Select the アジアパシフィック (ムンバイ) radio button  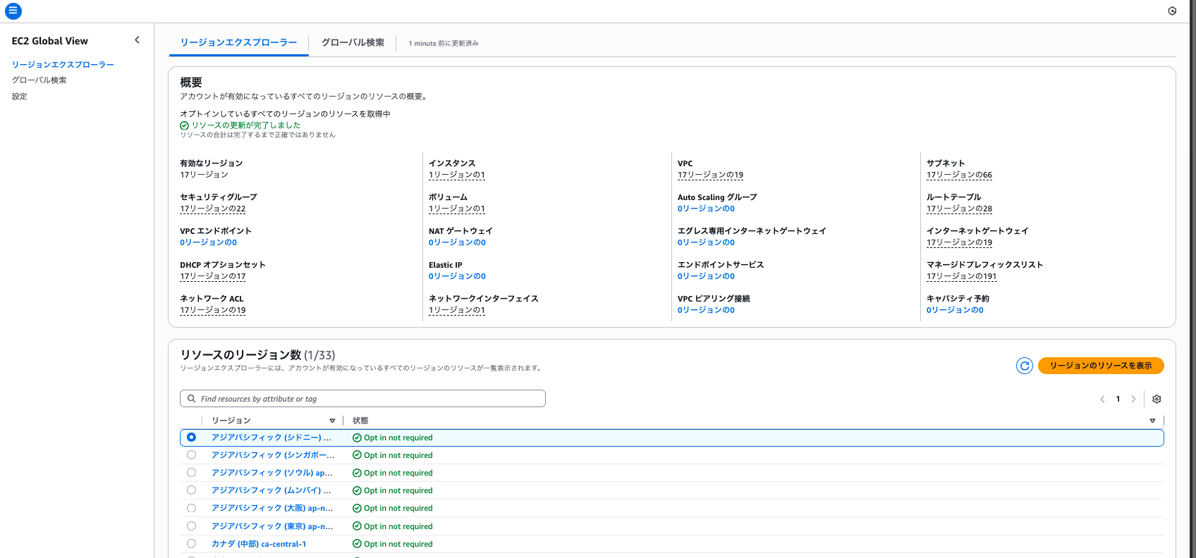pyautogui.click(x=191, y=490)
